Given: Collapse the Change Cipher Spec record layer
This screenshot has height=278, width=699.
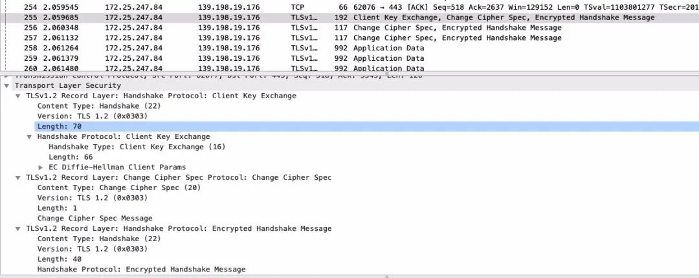Looking at the screenshot, I should (18, 177).
